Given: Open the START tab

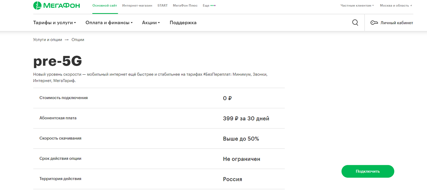Looking at the screenshot, I should click(x=163, y=5).
